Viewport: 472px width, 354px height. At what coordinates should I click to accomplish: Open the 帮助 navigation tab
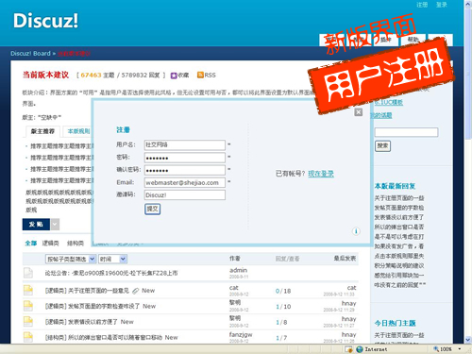pos(413,40)
